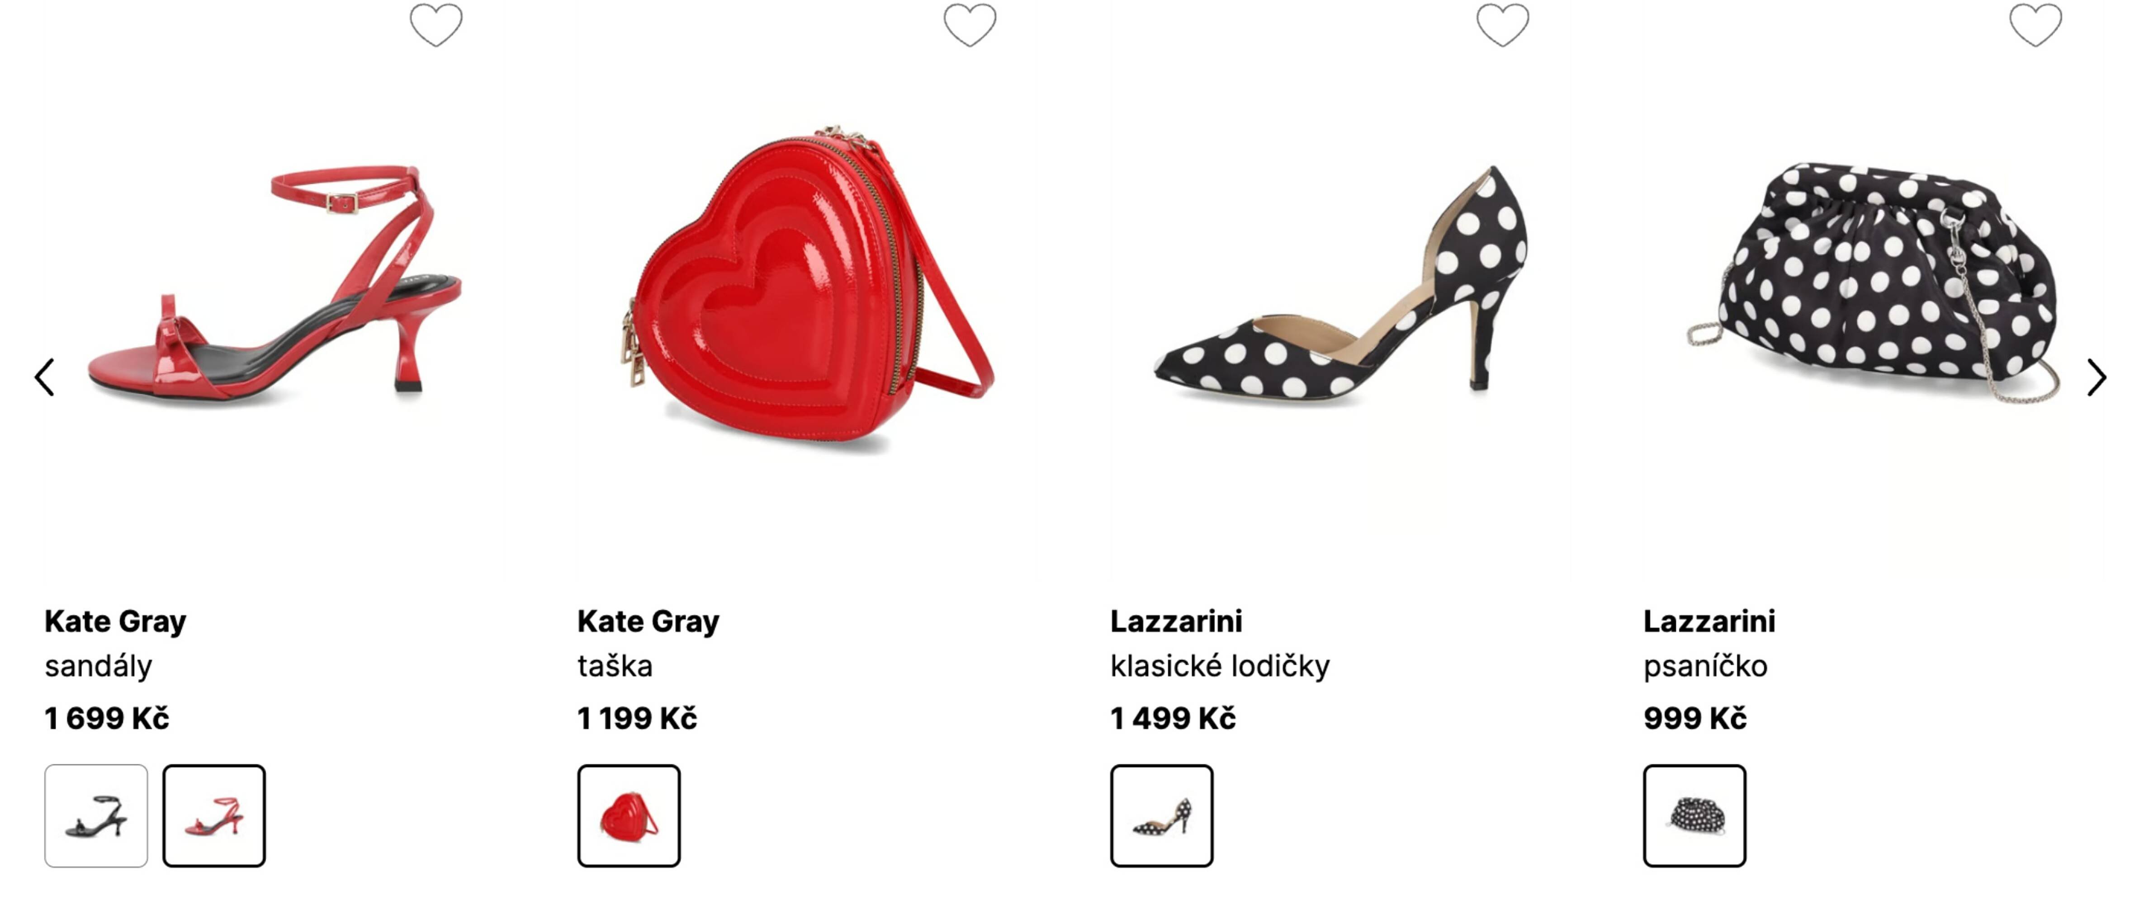Open the red heart bag product image
The height and width of the screenshot is (904, 2139).
click(x=809, y=291)
